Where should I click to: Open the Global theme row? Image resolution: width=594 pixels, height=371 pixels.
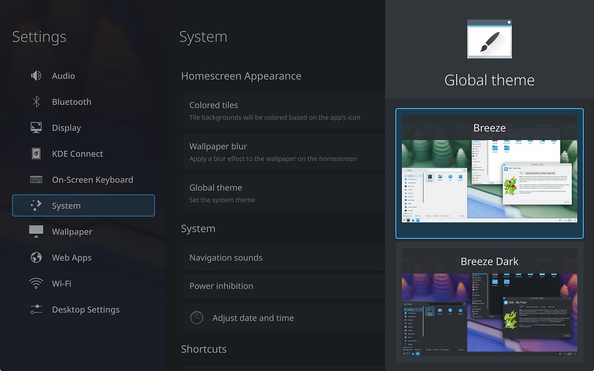tap(284, 193)
